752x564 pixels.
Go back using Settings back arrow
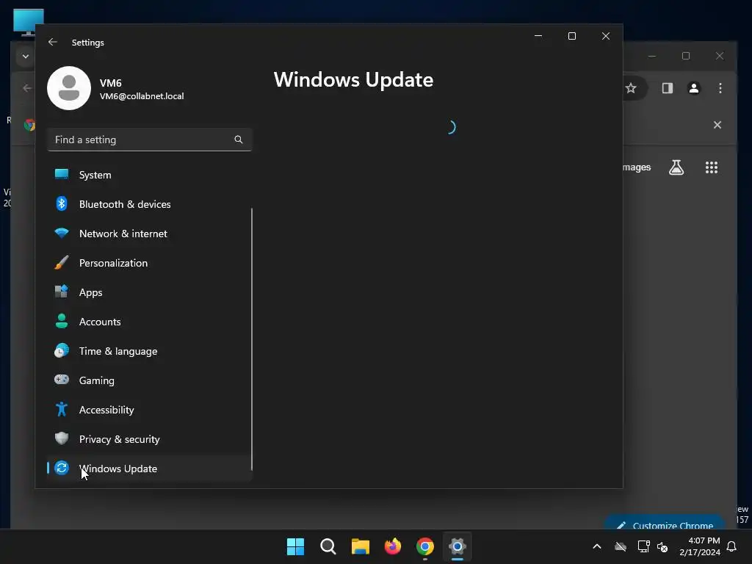53,42
